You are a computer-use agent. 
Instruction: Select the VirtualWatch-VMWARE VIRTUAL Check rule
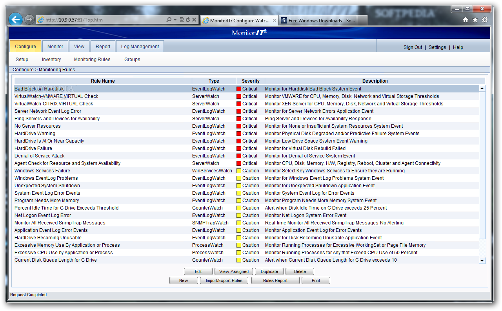click(246, 96)
